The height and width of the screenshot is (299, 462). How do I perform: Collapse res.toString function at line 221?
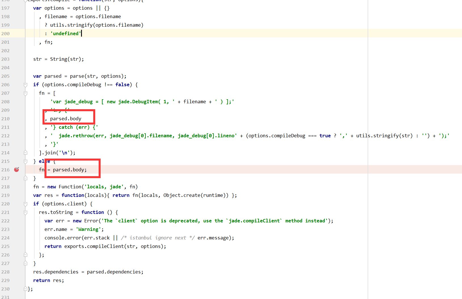(x=26, y=212)
